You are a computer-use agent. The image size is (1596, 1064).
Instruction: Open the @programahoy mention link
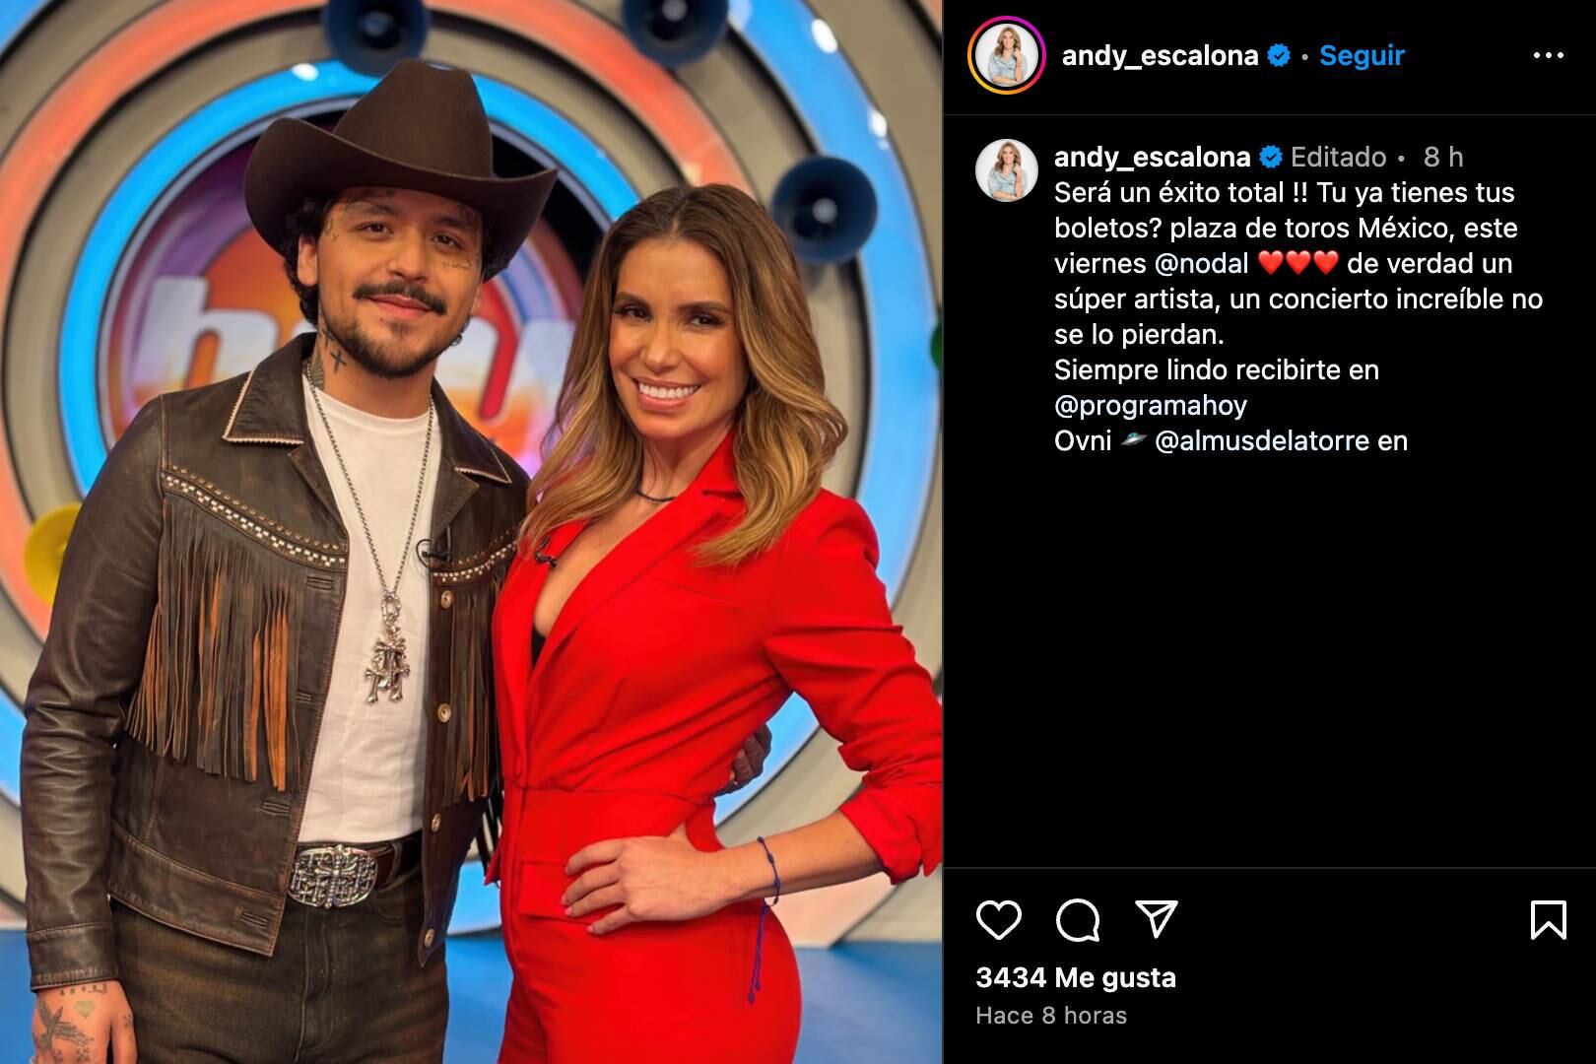(1151, 405)
